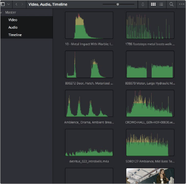Go forward with the right arrow
The width and height of the screenshot is (186, 184).
(22, 4)
